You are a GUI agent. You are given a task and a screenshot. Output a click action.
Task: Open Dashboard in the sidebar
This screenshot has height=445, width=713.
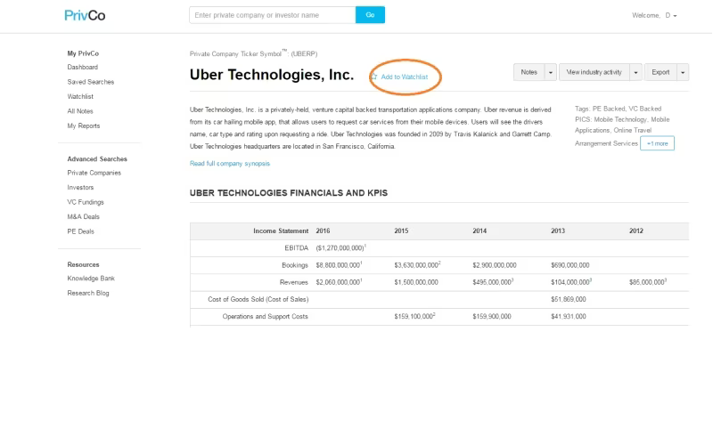[x=82, y=68]
